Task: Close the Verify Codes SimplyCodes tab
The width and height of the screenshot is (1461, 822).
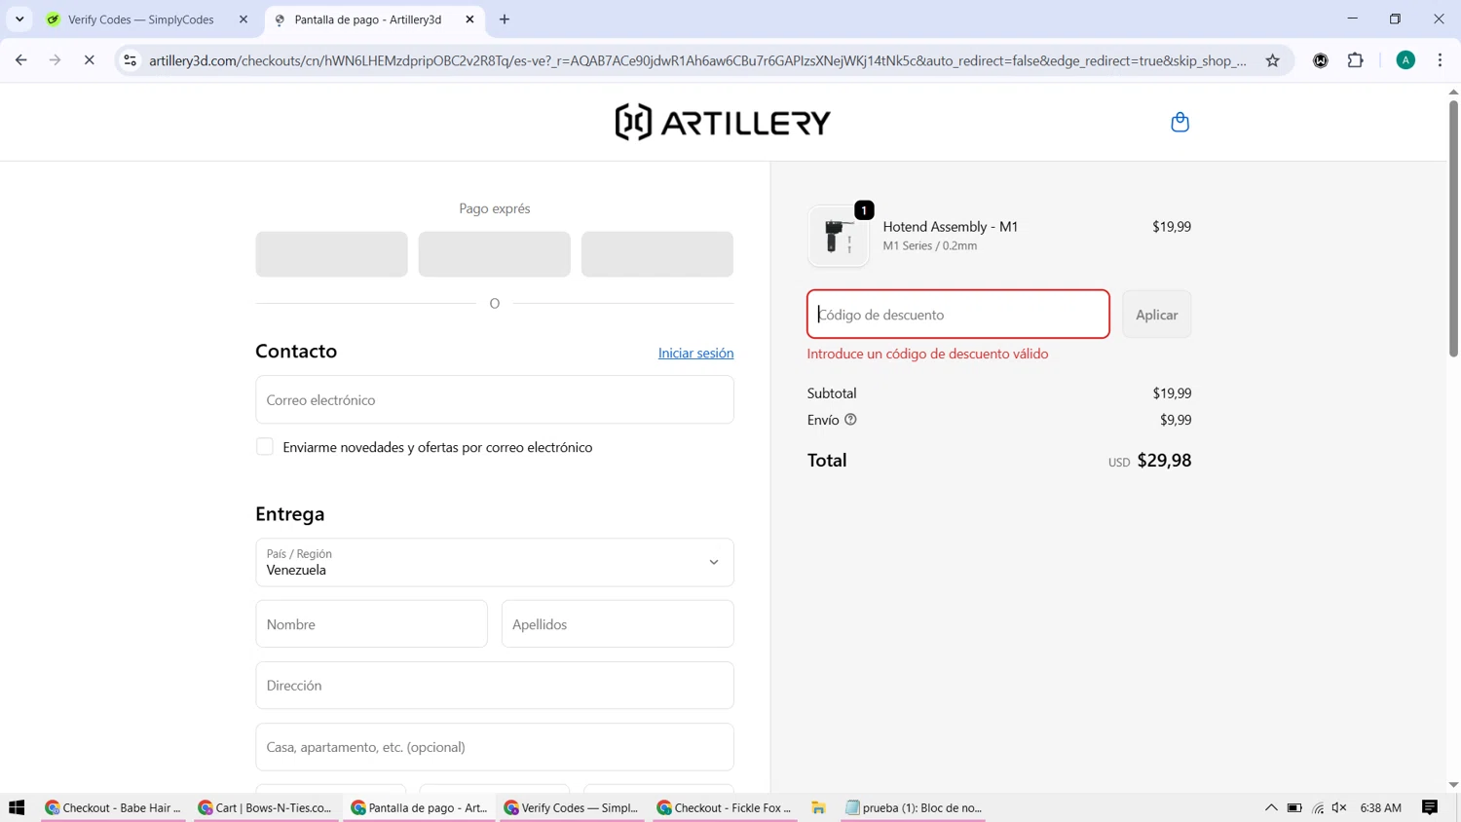Action: tap(243, 19)
